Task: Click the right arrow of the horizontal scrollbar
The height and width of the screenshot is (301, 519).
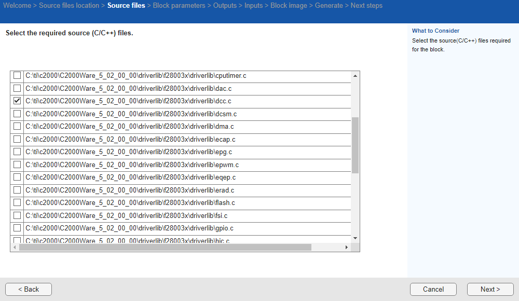Action: [347, 247]
